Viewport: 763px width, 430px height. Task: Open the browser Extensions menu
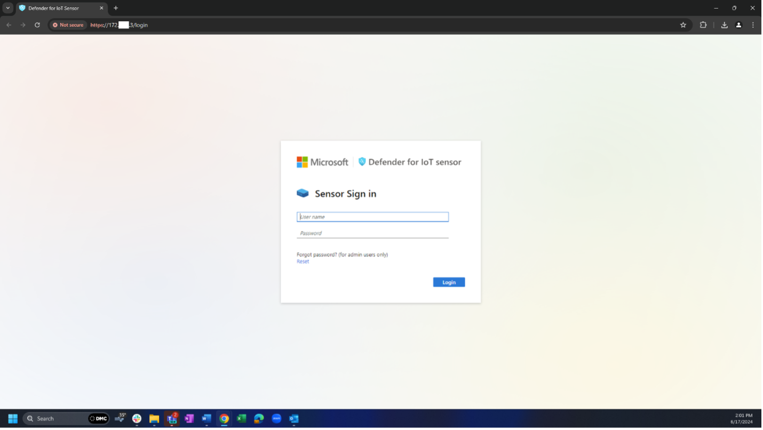point(703,25)
